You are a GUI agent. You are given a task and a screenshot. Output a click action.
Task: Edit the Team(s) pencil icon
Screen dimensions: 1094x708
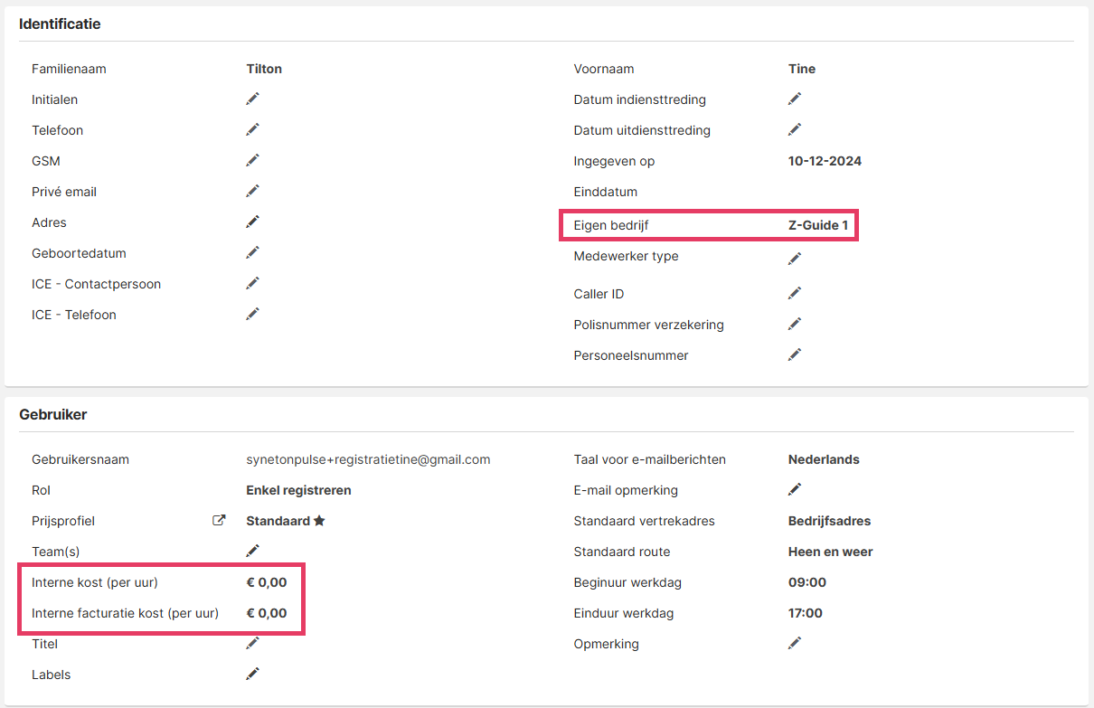[253, 551]
